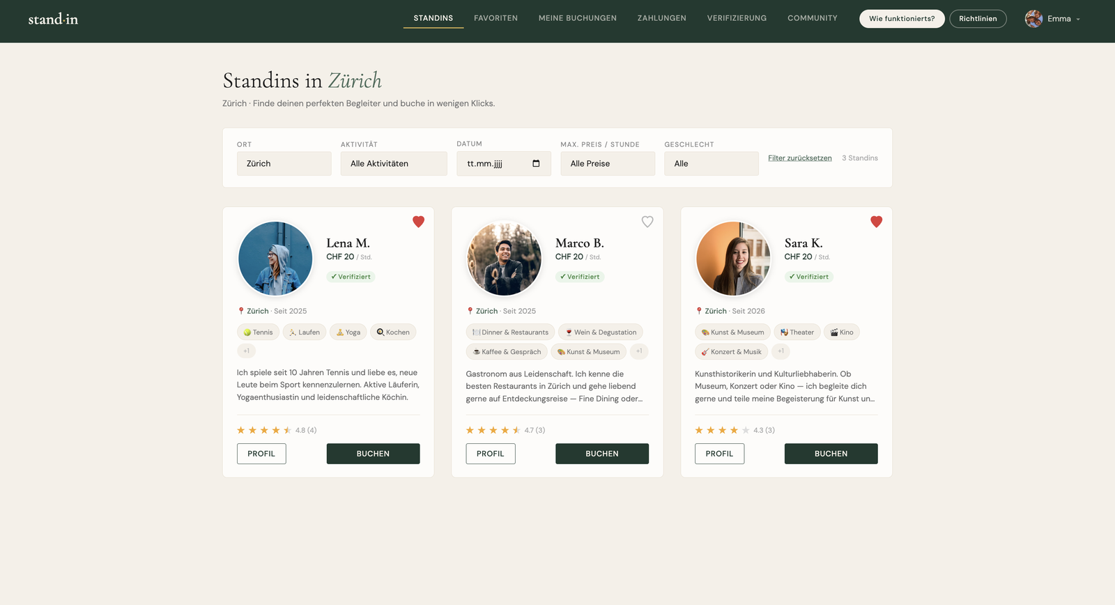Book Marco B. with Buchen button
The image size is (1115, 605).
602,454
